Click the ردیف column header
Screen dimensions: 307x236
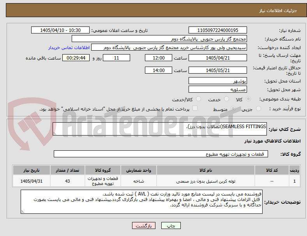295,170
